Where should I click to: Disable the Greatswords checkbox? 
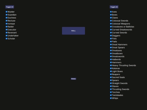click(111, 56)
